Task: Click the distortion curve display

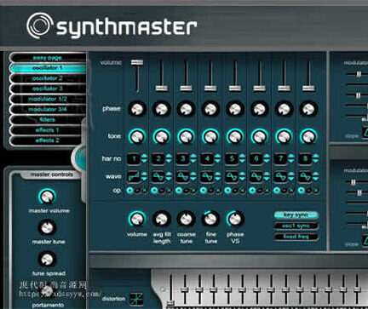Action: [x=136, y=299]
